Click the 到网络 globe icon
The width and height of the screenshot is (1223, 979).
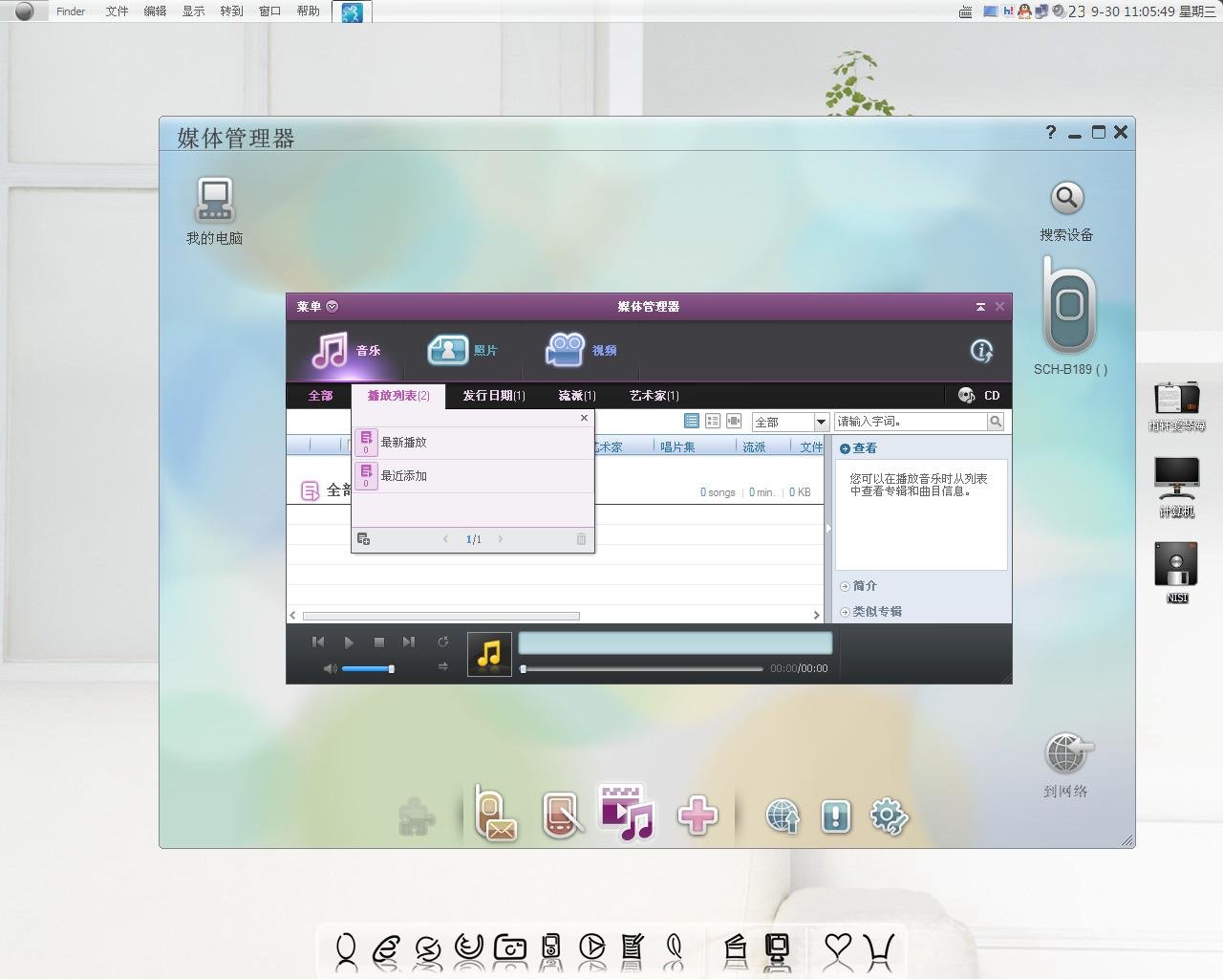click(x=1066, y=754)
